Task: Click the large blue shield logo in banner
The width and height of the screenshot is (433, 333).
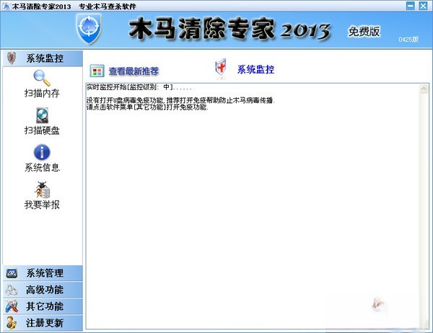Action: click(89, 29)
